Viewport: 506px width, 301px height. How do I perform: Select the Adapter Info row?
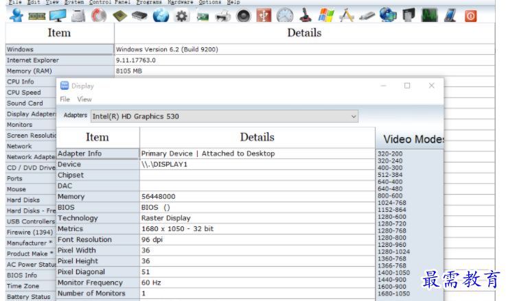(216, 154)
